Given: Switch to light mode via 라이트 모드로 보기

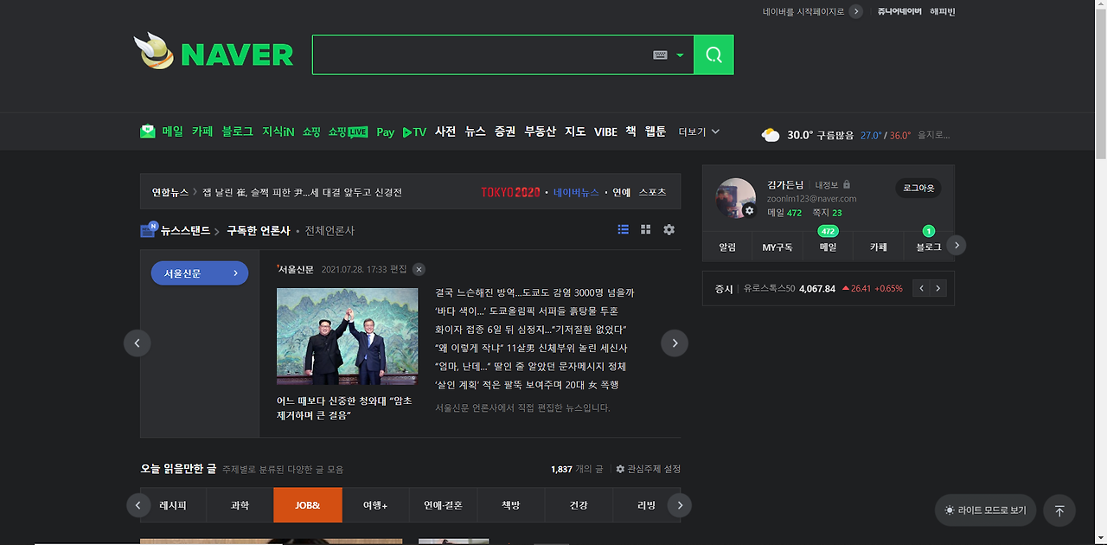Looking at the screenshot, I should (984, 510).
